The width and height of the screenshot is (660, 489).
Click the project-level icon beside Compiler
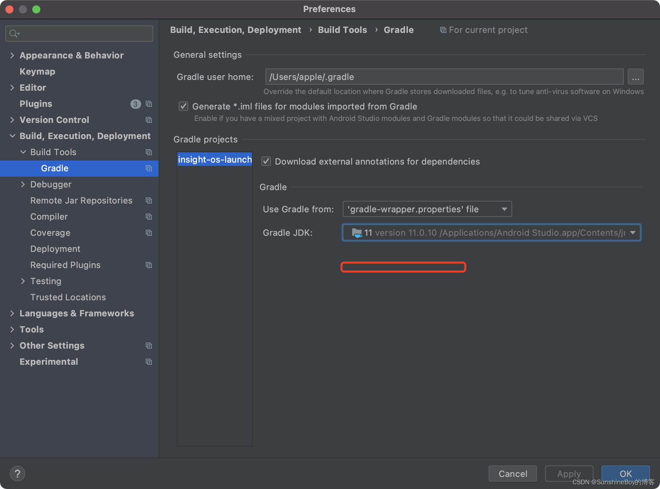149,217
